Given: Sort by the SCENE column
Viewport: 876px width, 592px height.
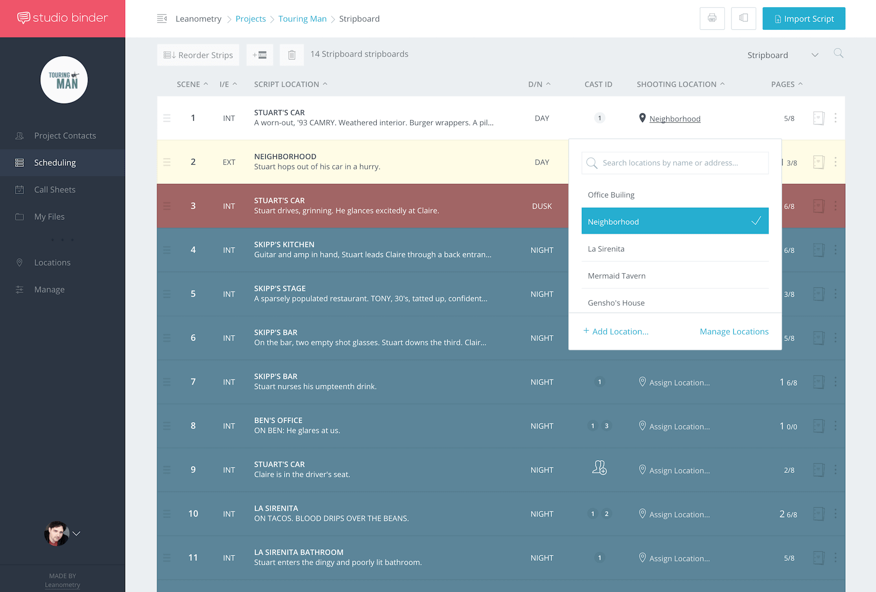Looking at the screenshot, I should (192, 84).
